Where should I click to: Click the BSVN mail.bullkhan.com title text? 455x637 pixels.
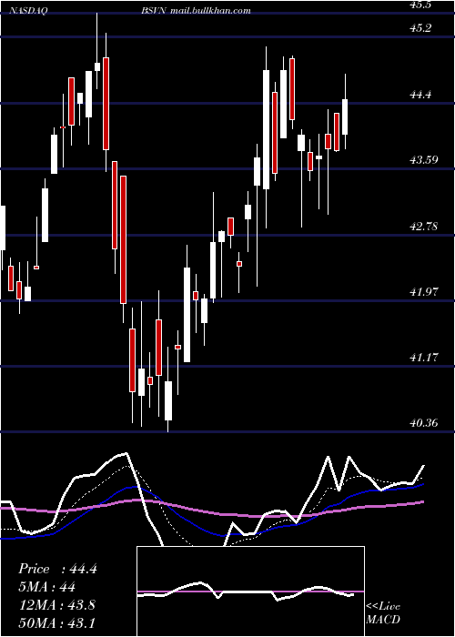196,11
